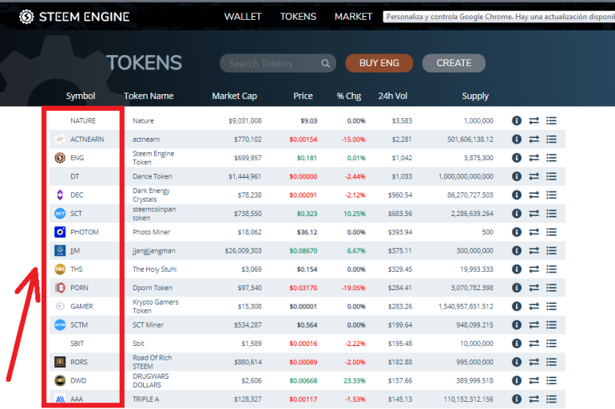
Task: Click the $683.56 volume value
Action: coord(400,214)
